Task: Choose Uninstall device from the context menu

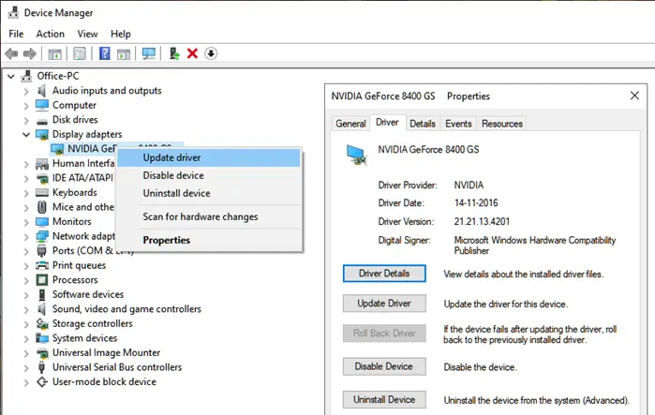Action: pyautogui.click(x=208, y=193)
